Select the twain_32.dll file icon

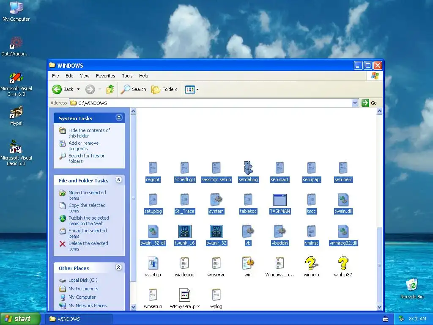pos(153,231)
